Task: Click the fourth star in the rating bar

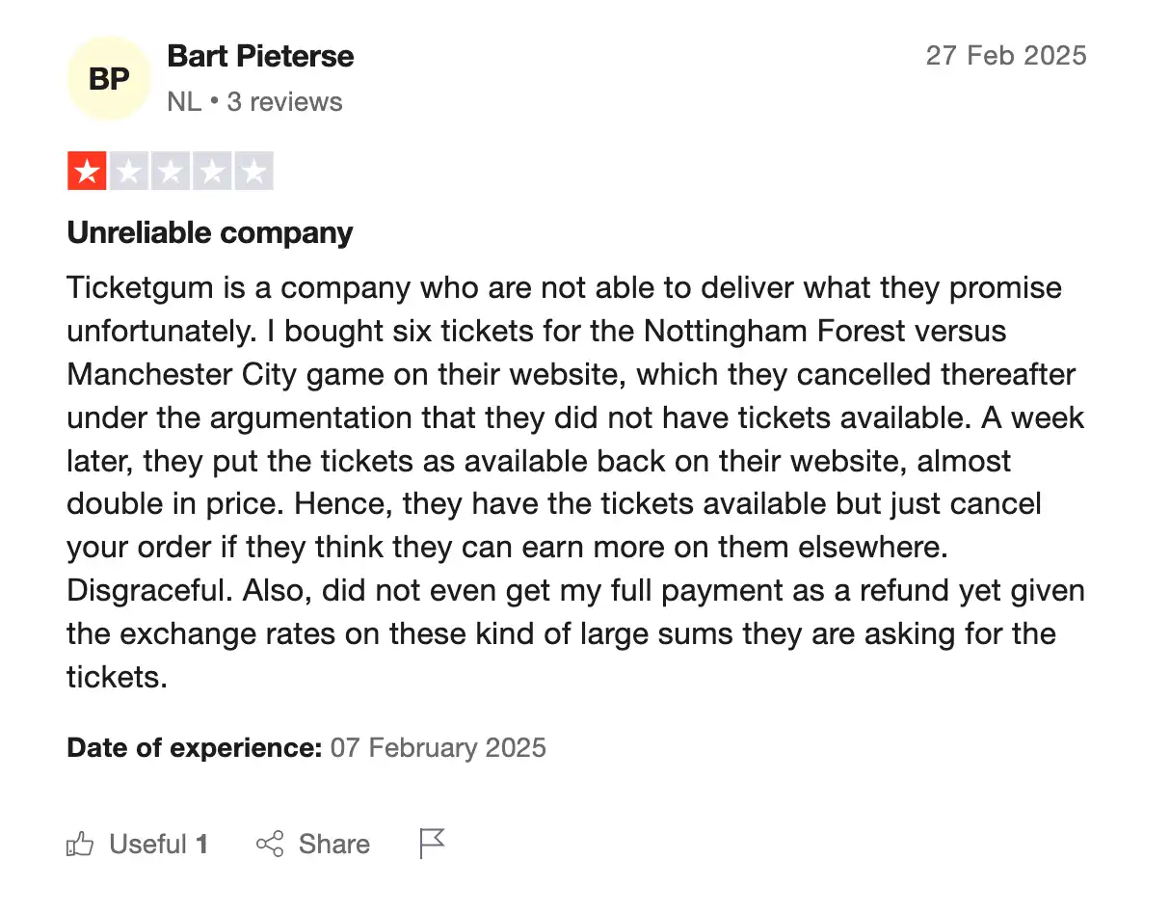Action: pos(212,171)
